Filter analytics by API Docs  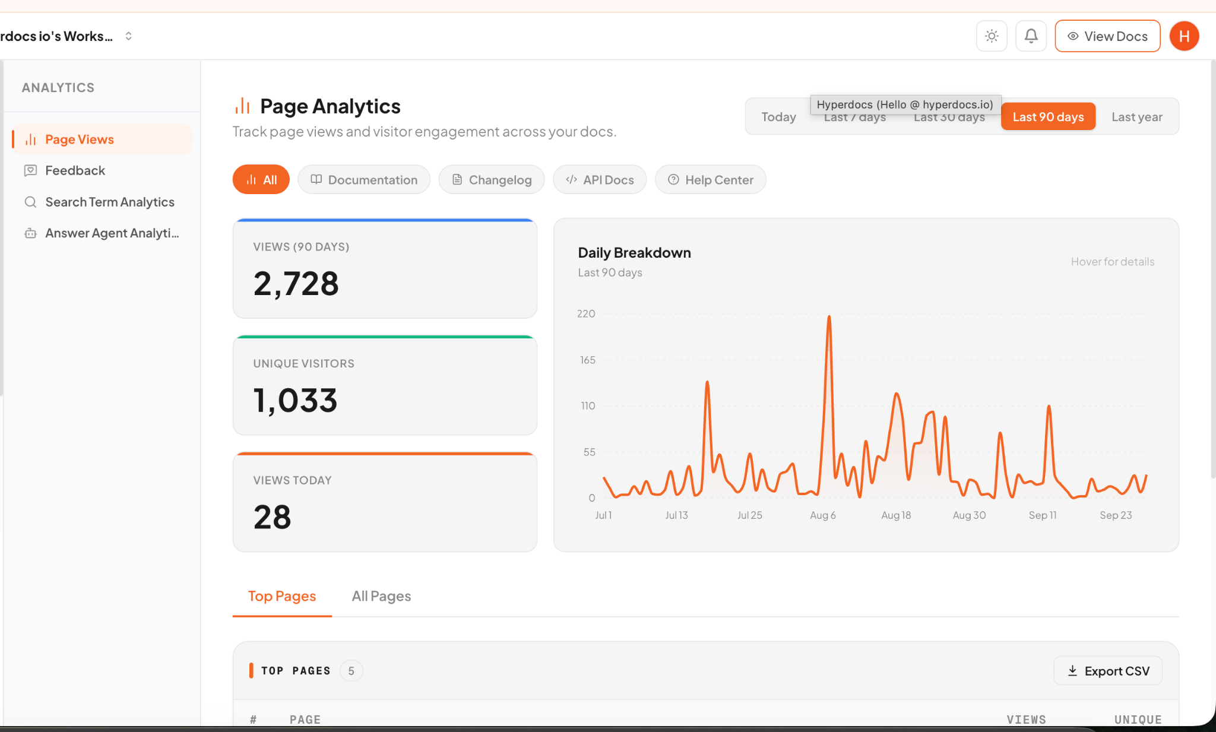[x=600, y=180]
